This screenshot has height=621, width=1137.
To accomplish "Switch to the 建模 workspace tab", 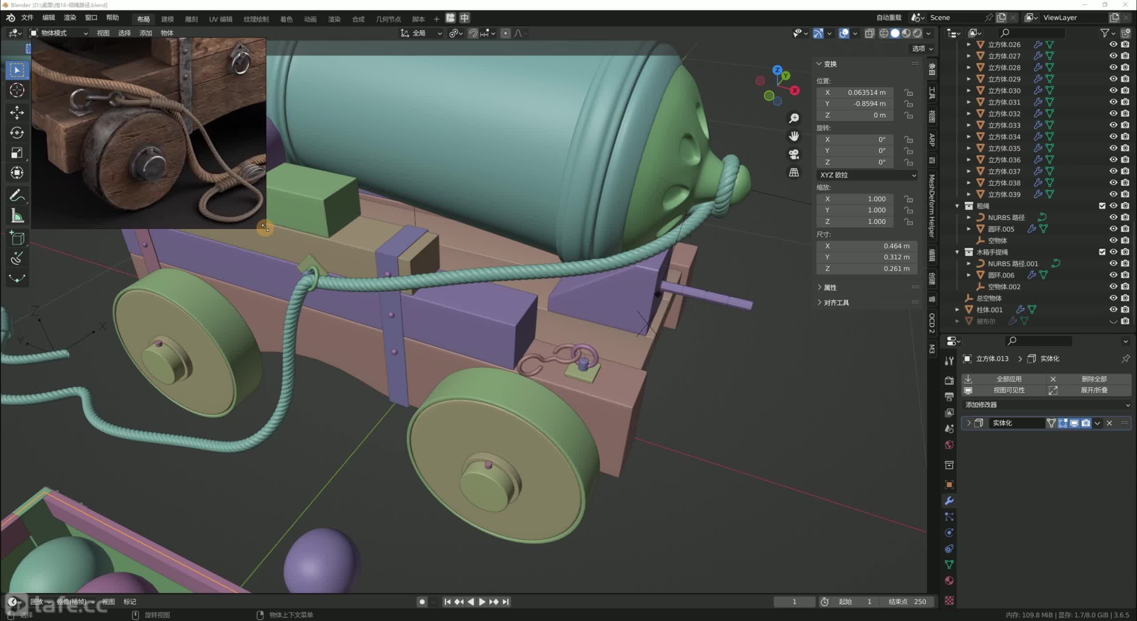I will (167, 19).
